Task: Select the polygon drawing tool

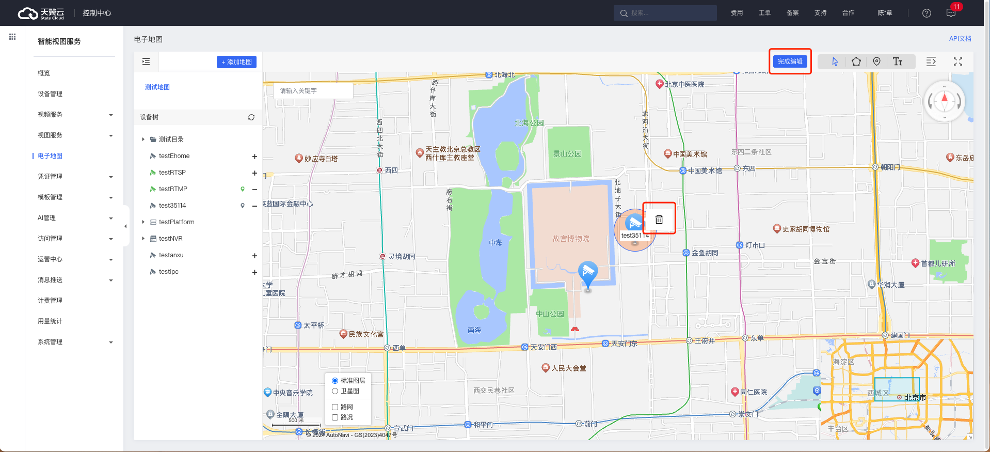Action: [x=856, y=62]
